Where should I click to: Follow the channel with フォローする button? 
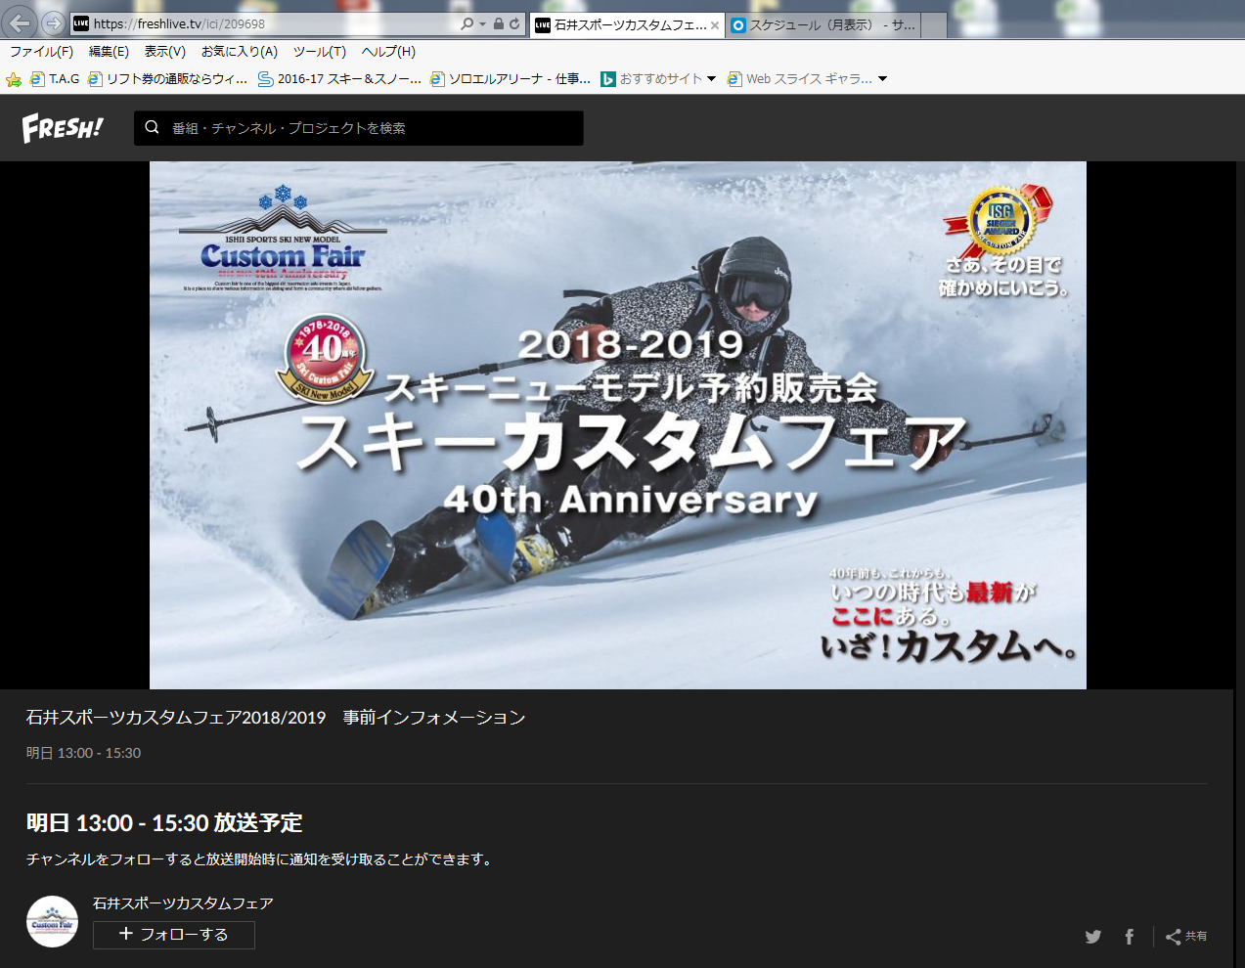coord(174,935)
